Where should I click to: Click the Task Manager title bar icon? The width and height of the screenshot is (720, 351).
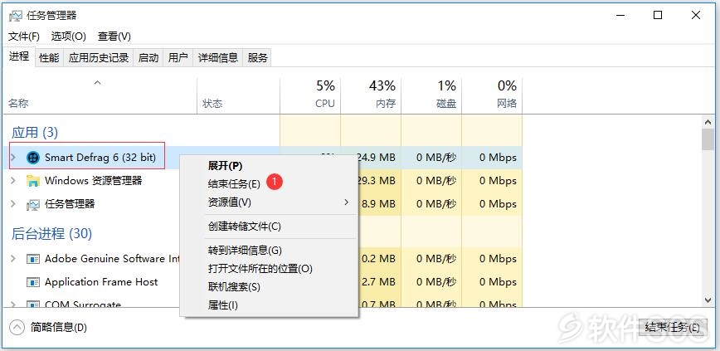pos(15,16)
